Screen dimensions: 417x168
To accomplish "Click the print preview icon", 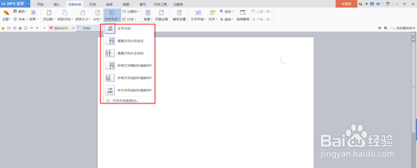I will [x=26, y=28].
